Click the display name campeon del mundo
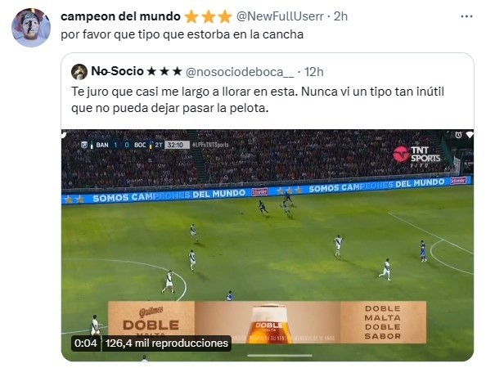This screenshot has width=486, height=368. pos(120,16)
